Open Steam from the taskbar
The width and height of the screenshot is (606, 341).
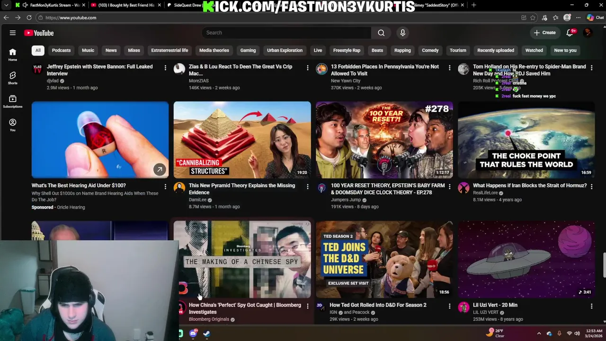pos(206,333)
